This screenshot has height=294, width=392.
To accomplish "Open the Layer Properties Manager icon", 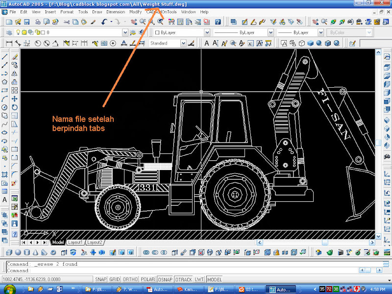I will coord(9,32).
